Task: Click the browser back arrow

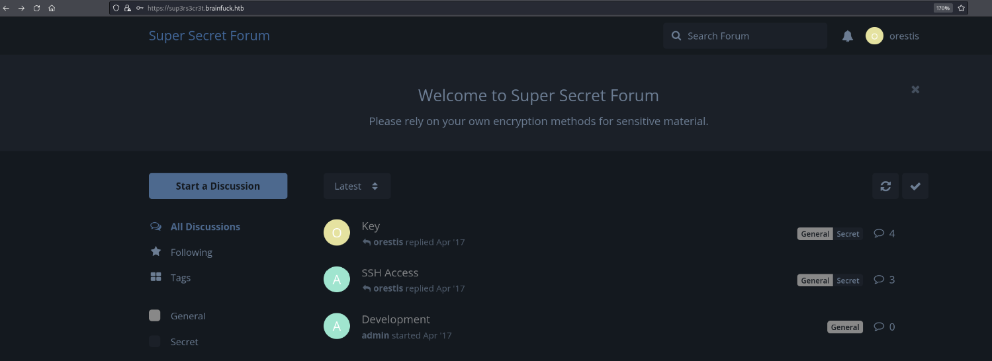Action: click(6, 8)
